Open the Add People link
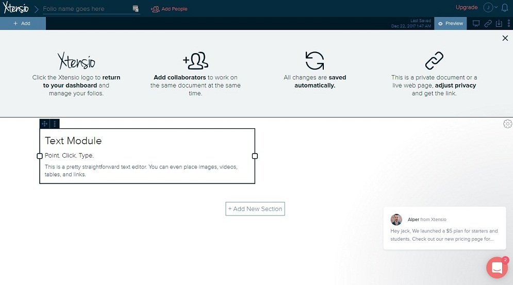 click(169, 9)
